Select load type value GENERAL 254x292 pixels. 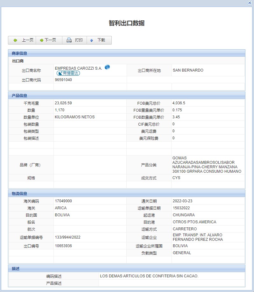pyautogui.click(x=182, y=253)
